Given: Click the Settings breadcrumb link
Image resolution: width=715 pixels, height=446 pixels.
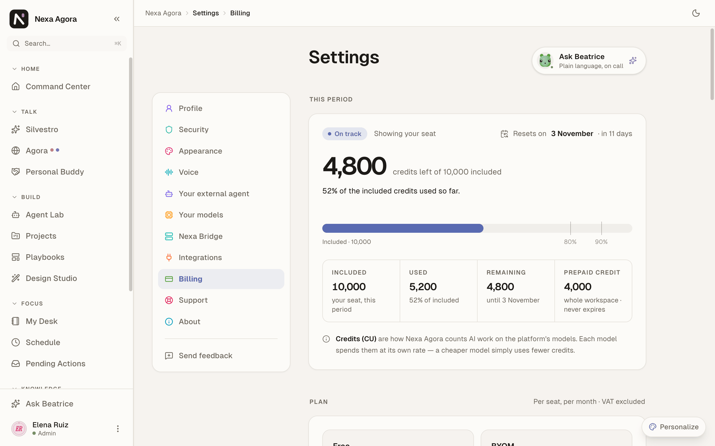Looking at the screenshot, I should (x=206, y=13).
